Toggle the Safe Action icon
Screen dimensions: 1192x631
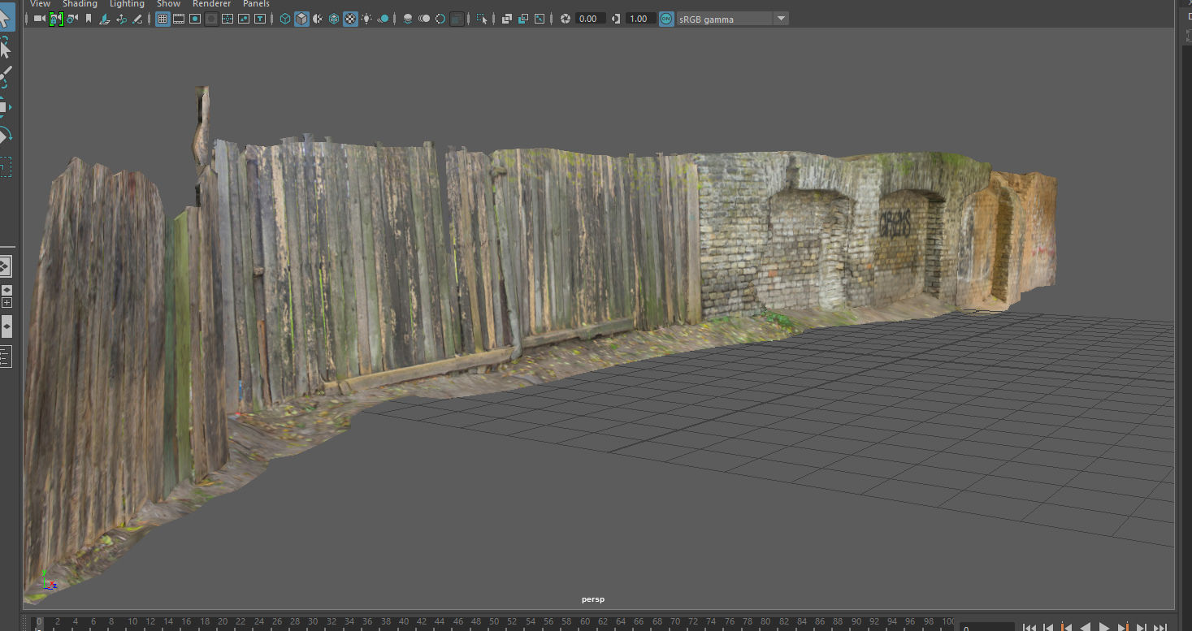click(243, 19)
